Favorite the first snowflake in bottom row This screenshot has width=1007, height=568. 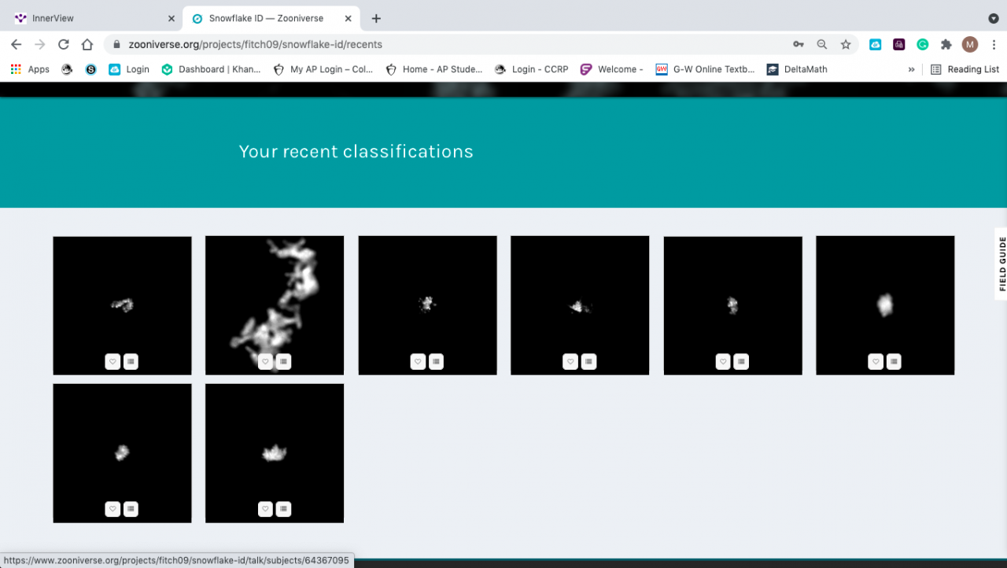[113, 509]
